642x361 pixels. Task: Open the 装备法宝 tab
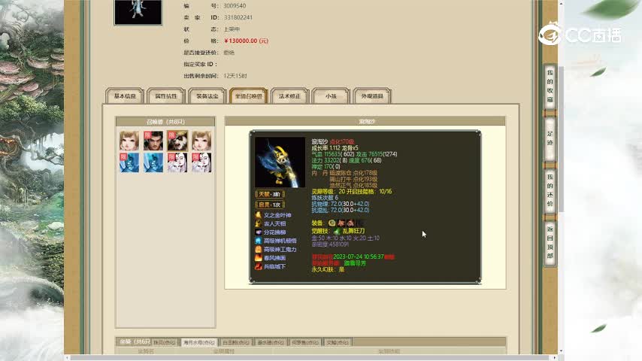tap(207, 96)
